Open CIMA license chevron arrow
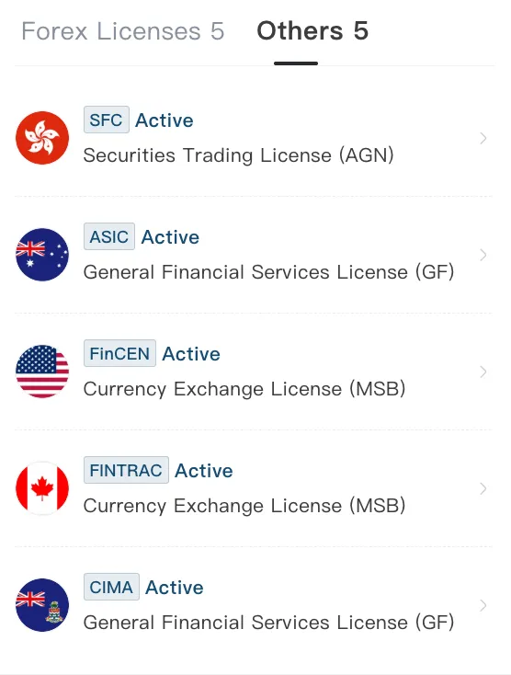This screenshot has height=675, width=511. [x=483, y=605]
